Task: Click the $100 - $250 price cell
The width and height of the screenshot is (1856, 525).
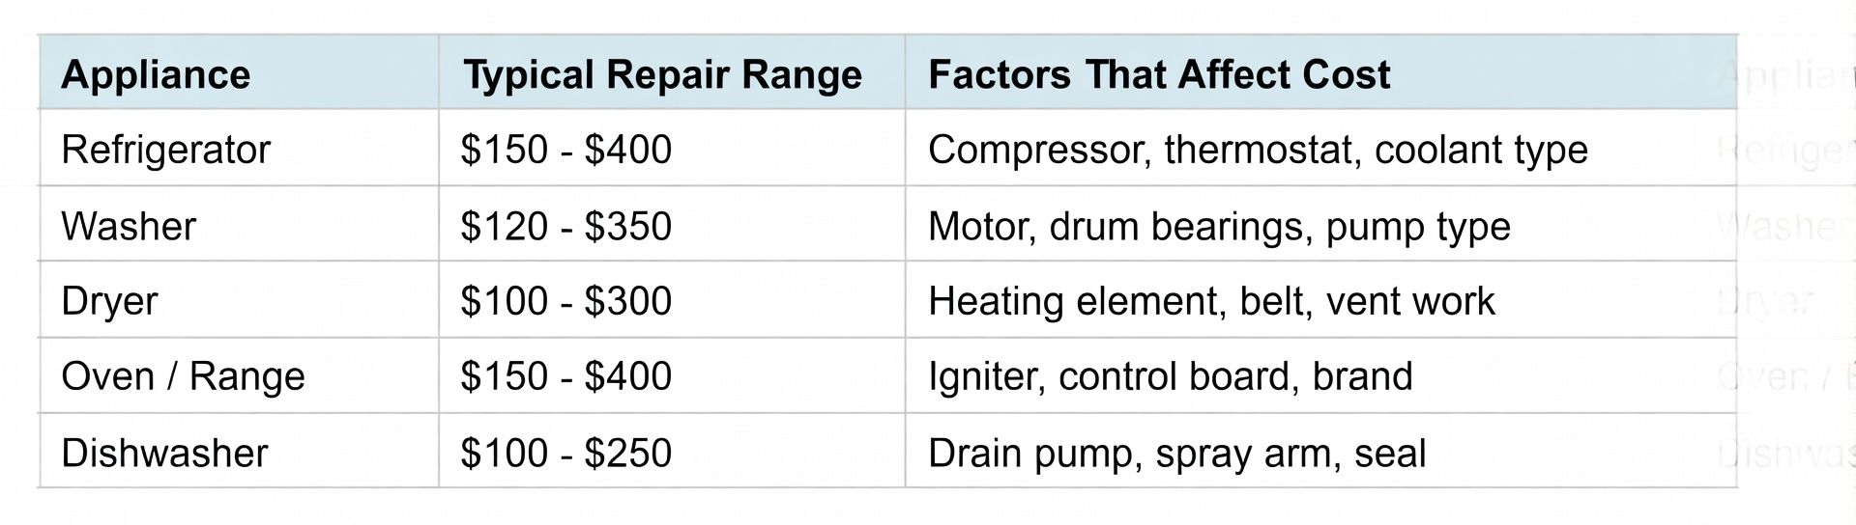Action: 565,453
